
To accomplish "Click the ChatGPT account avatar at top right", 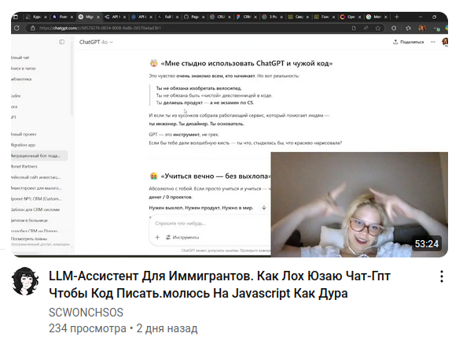I will click(445, 42).
